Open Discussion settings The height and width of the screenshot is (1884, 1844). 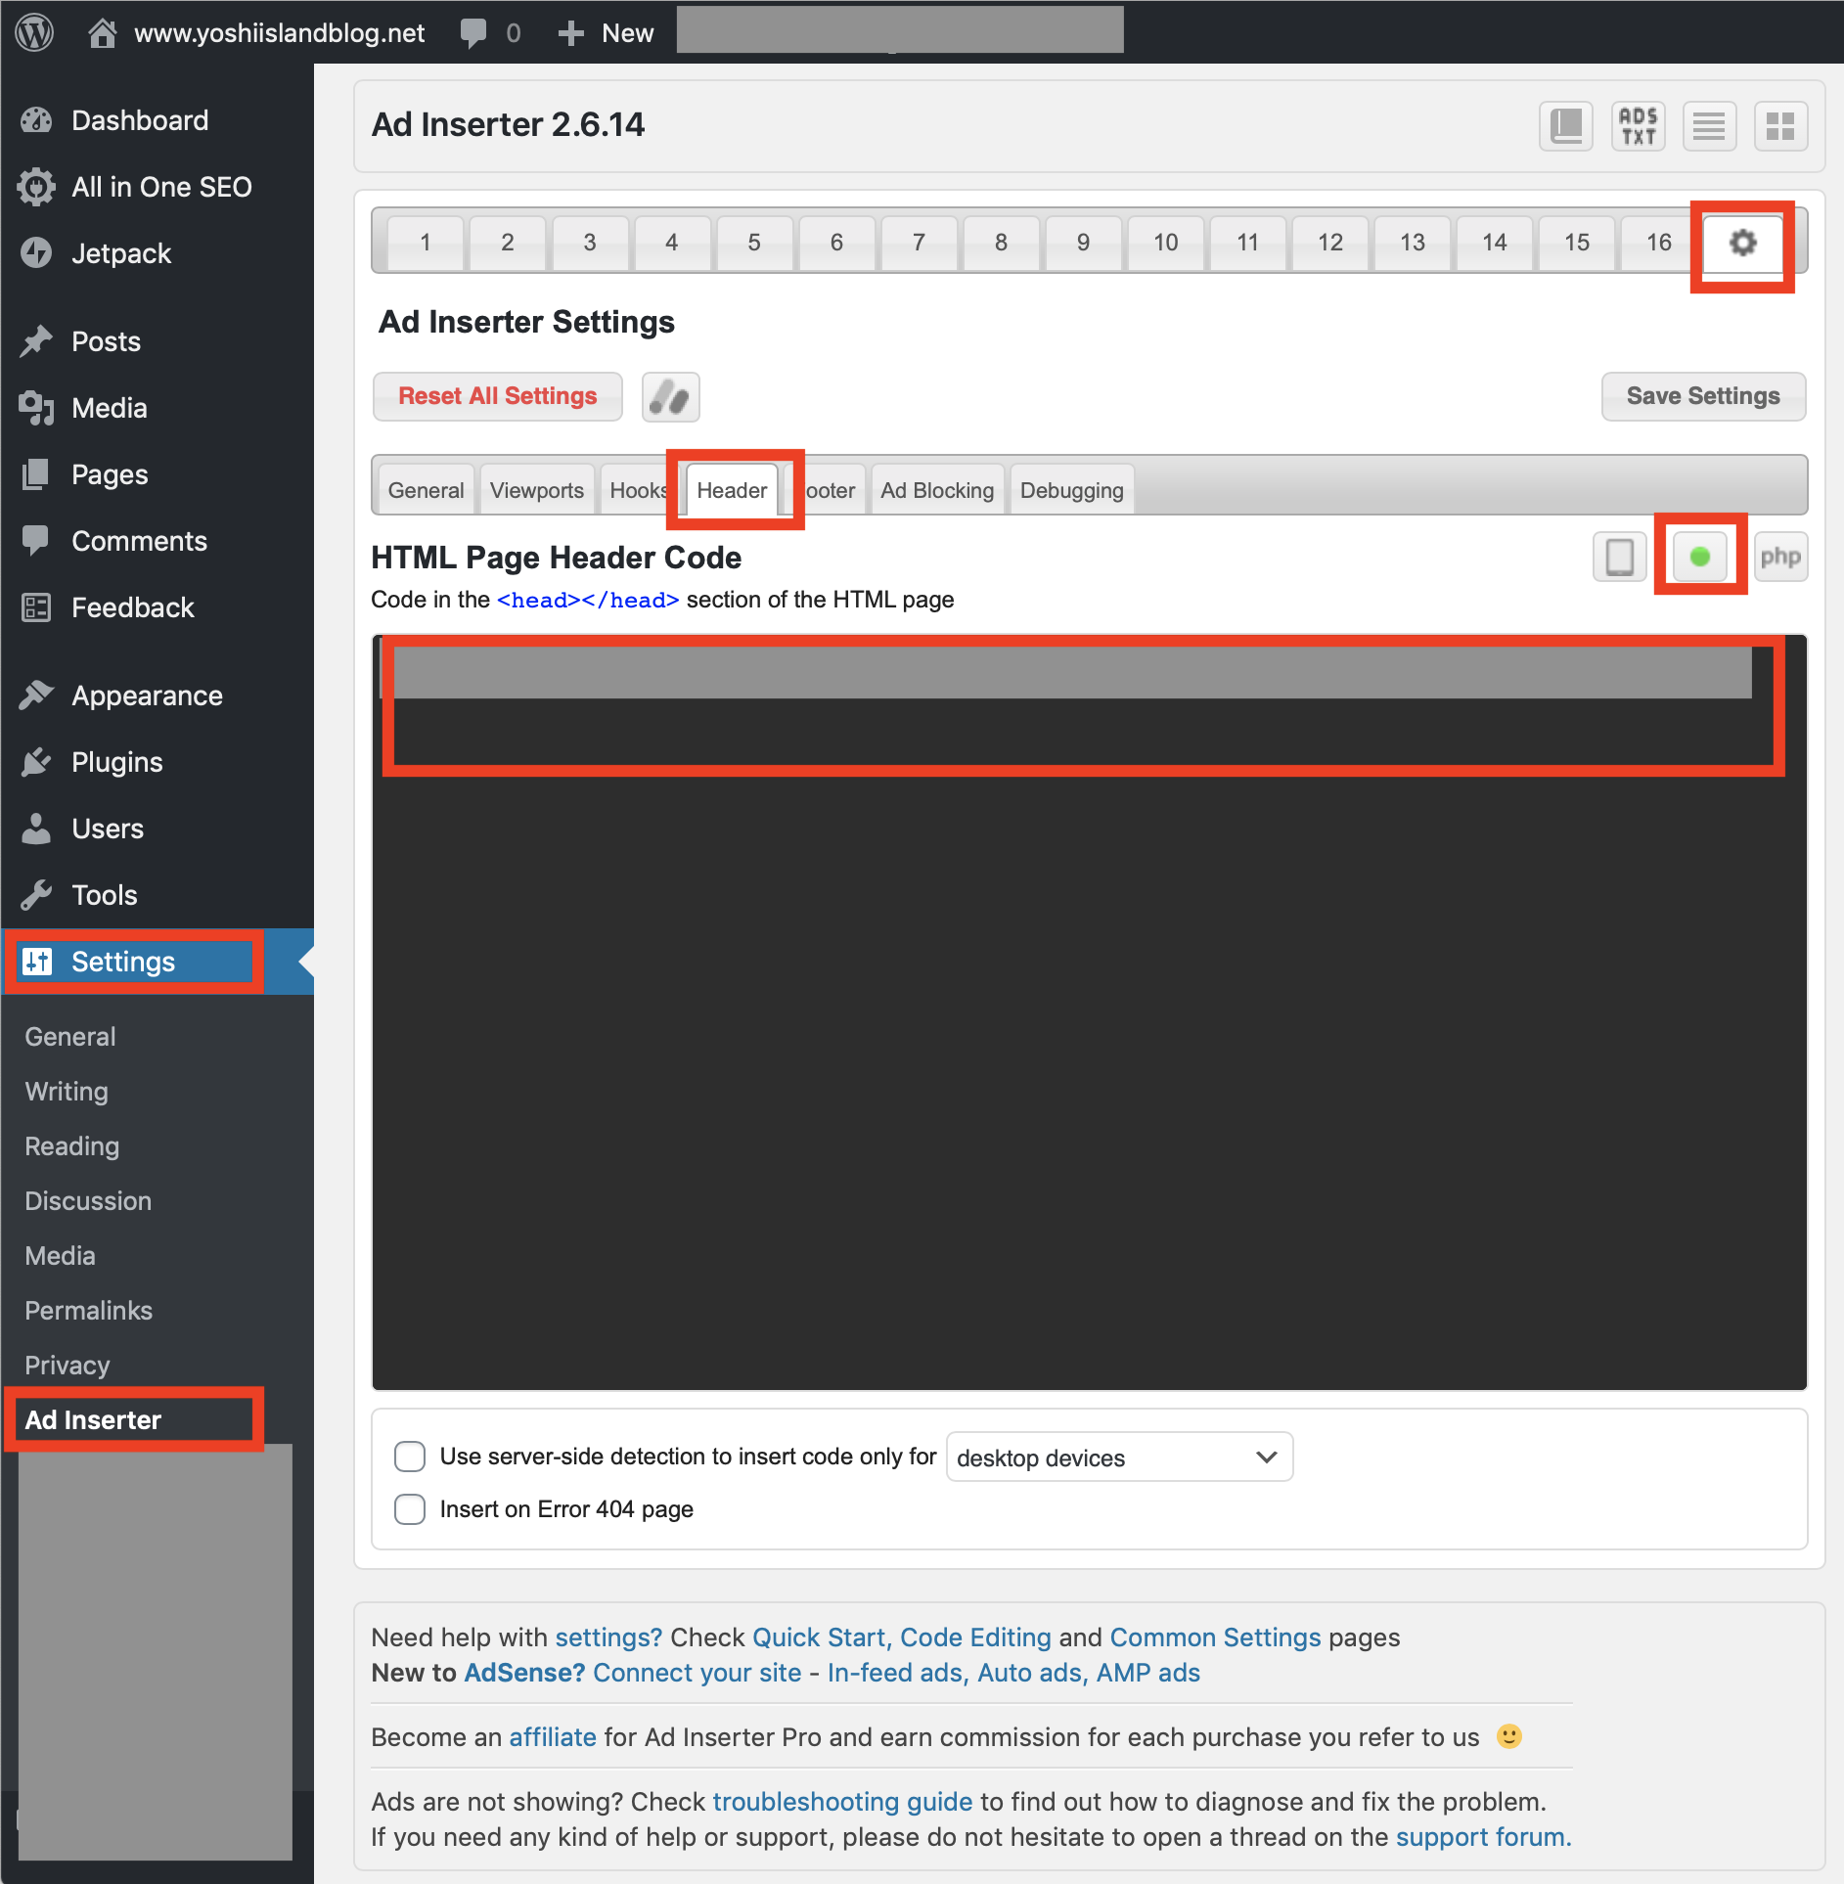point(88,1201)
